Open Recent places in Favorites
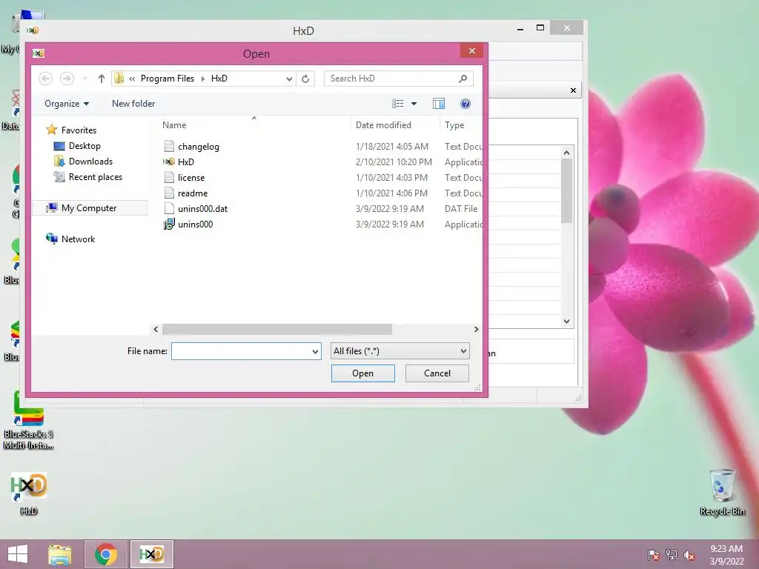Screen dimensions: 759x569 point(96,176)
